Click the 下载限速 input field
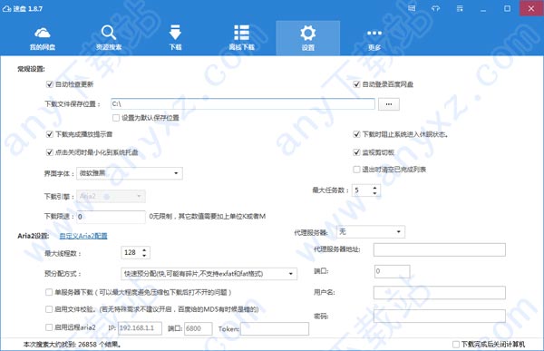Screen dimensions: 544x351 pos(111,217)
